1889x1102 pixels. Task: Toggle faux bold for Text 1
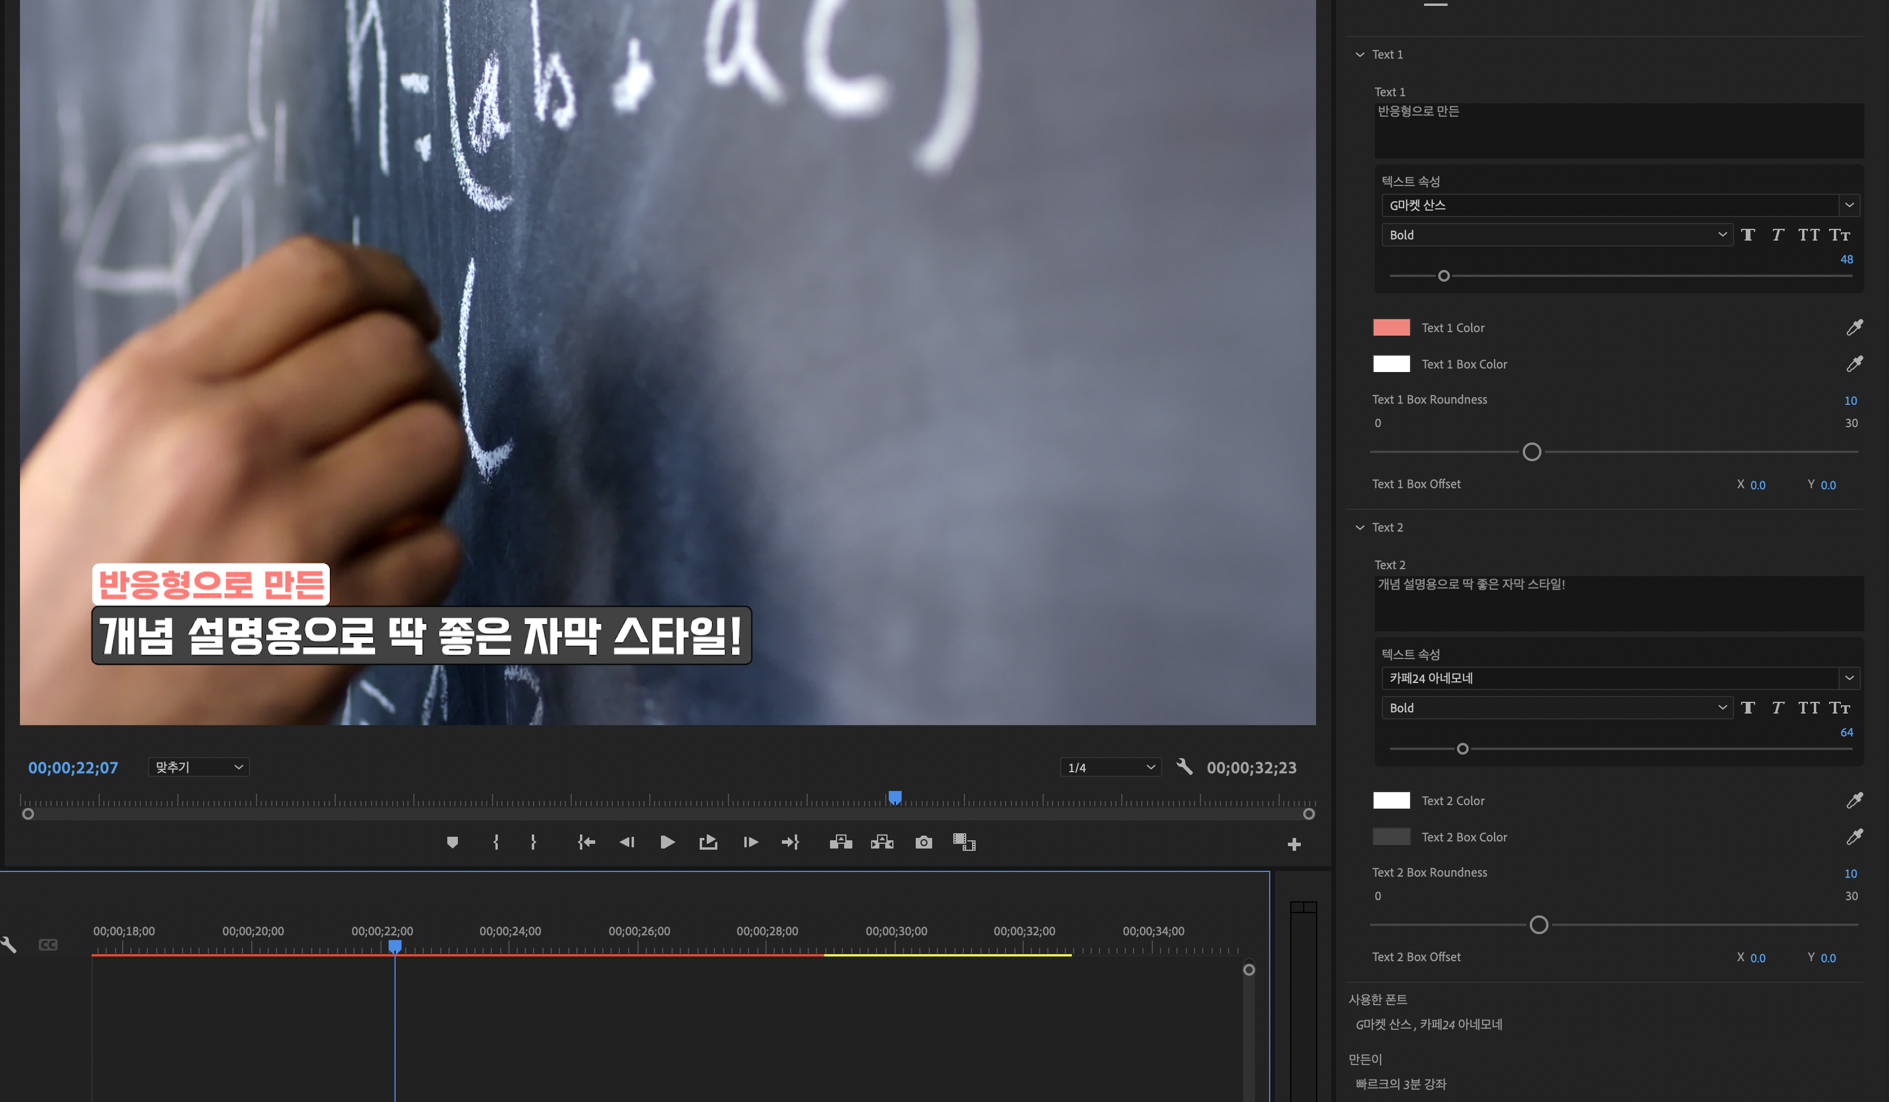1748,235
